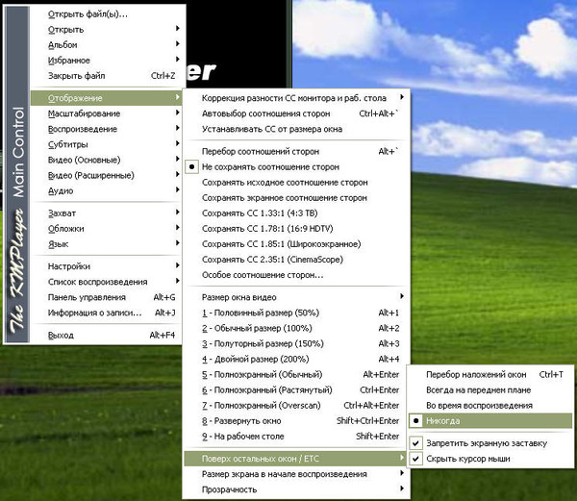Click 'Панель управления' menu item
Image resolution: width=577 pixels, height=501 pixels.
coord(106,297)
